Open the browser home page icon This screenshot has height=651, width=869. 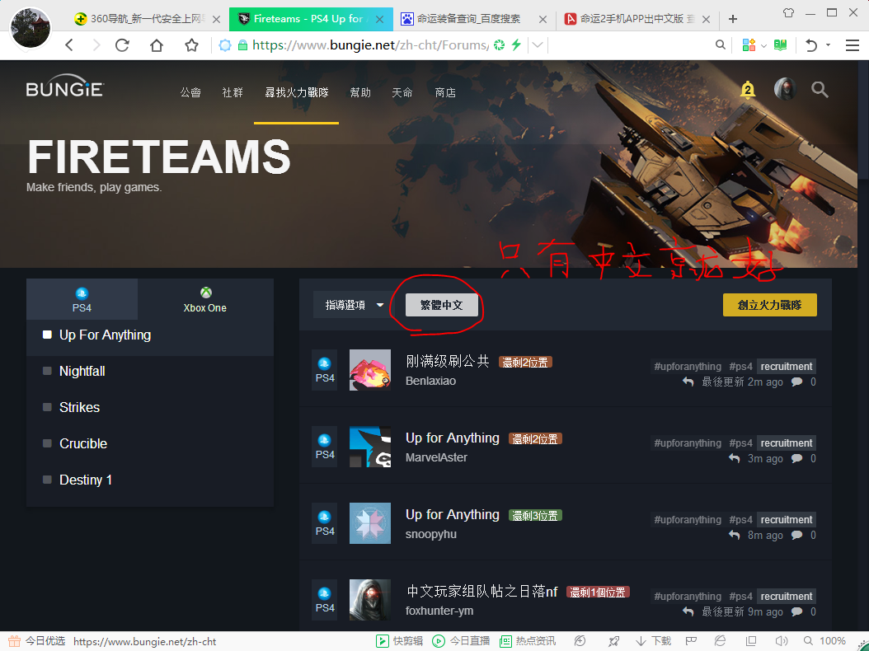pos(157,44)
